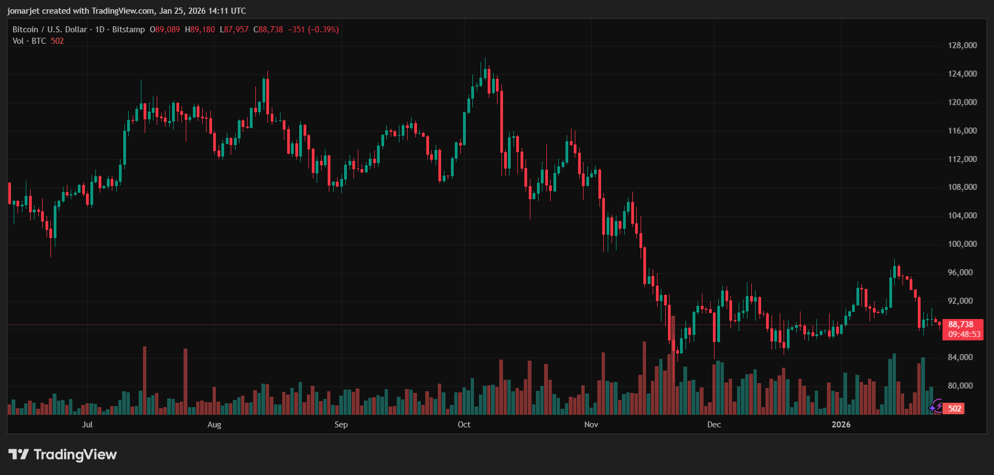The height and width of the screenshot is (475, 994).
Task: Click the Bitcoin / U.S. Dollar symbol title
Action: click(50, 30)
